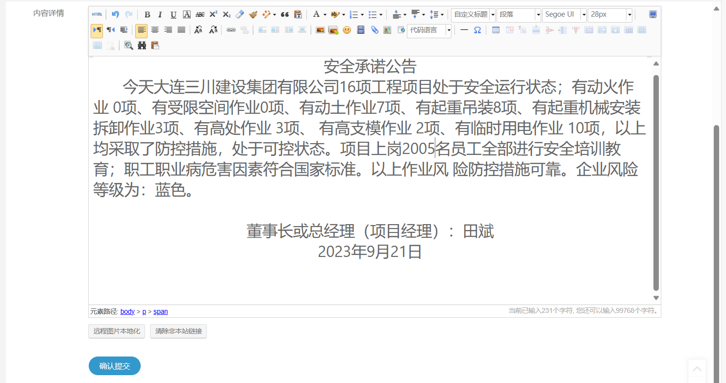
Task: Click the 清除非本站链接 button
Action: tap(178, 332)
